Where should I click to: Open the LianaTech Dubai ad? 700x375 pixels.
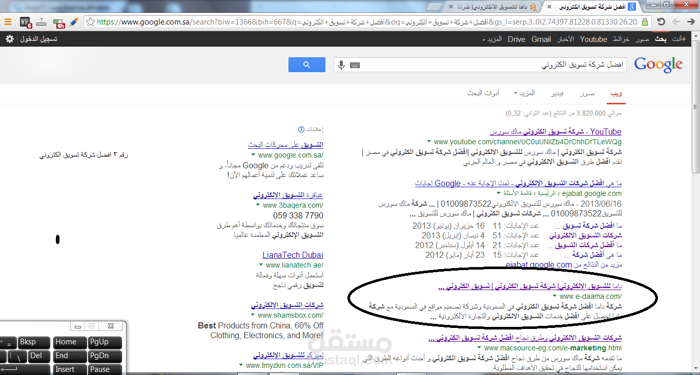point(293,255)
